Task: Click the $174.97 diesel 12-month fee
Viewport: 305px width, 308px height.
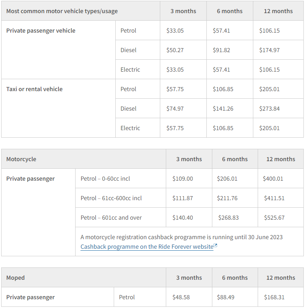Action: [269, 50]
